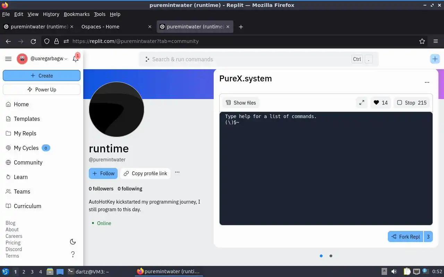Click the fork count 3
The height and width of the screenshot is (277, 444).
tap(428, 237)
